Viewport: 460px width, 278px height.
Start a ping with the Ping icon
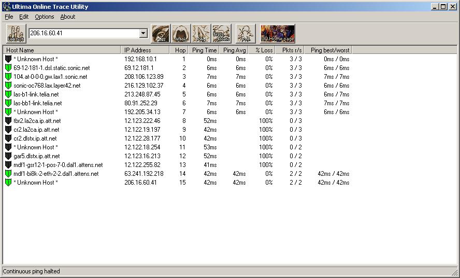tap(201, 34)
